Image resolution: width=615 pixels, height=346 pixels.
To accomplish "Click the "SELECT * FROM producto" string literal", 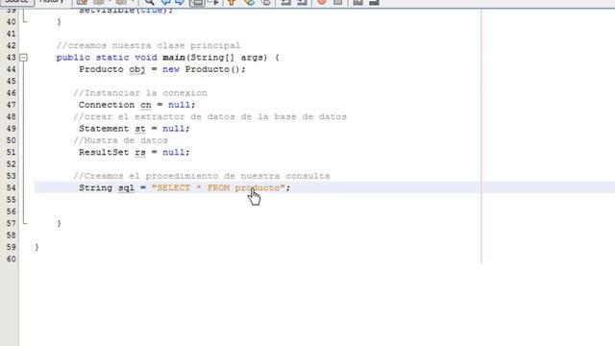I will [x=218, y=188].
